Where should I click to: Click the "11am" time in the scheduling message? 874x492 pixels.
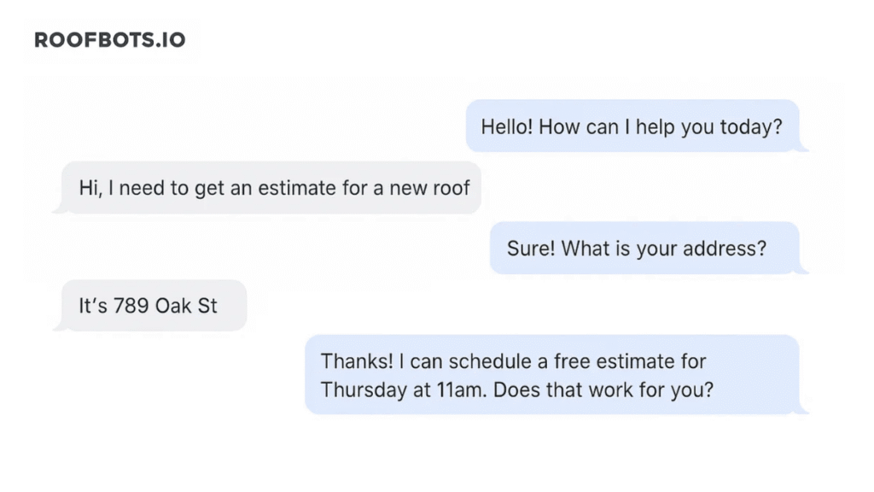pyautogui.click(x=459, y=389)
